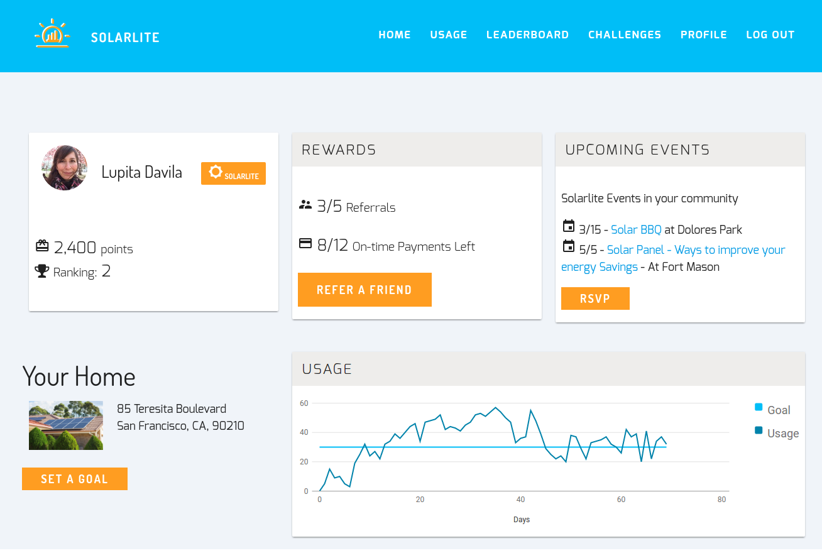Click the SET A GOAL button
Viewport: 822px width, 553px height.
[x=75, y=479]
